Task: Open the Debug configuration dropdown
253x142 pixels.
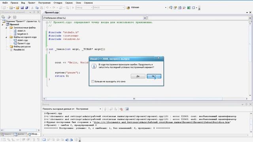Action: click(x=92, y=7)
